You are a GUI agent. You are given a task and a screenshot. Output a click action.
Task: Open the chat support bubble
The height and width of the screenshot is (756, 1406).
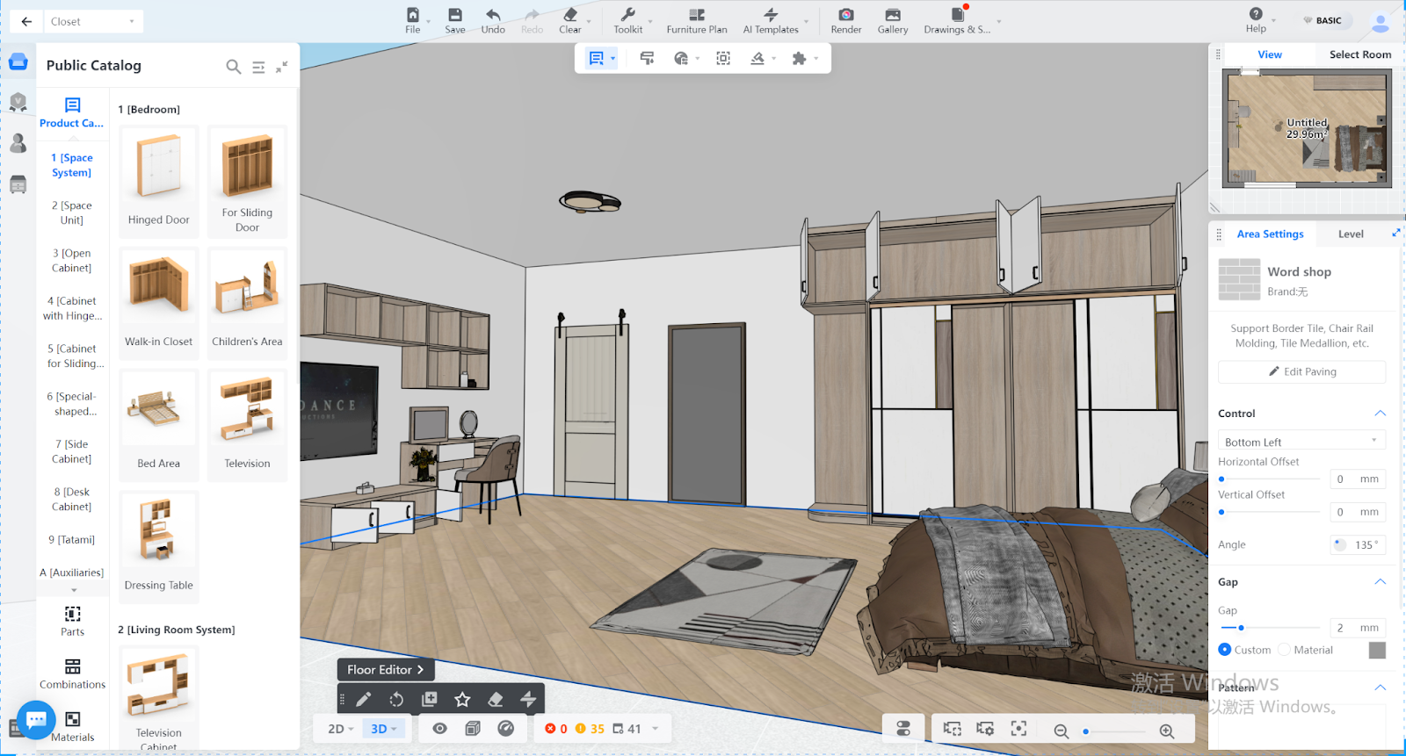pos(36,721)
